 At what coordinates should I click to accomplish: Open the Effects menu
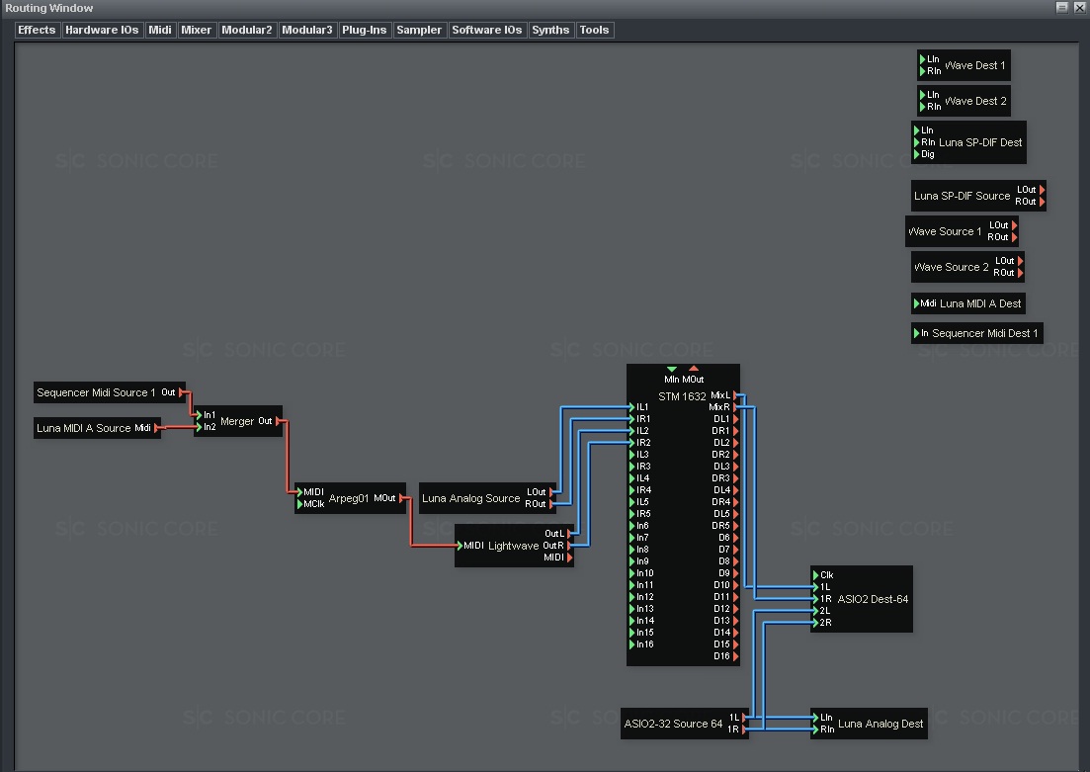37,30
